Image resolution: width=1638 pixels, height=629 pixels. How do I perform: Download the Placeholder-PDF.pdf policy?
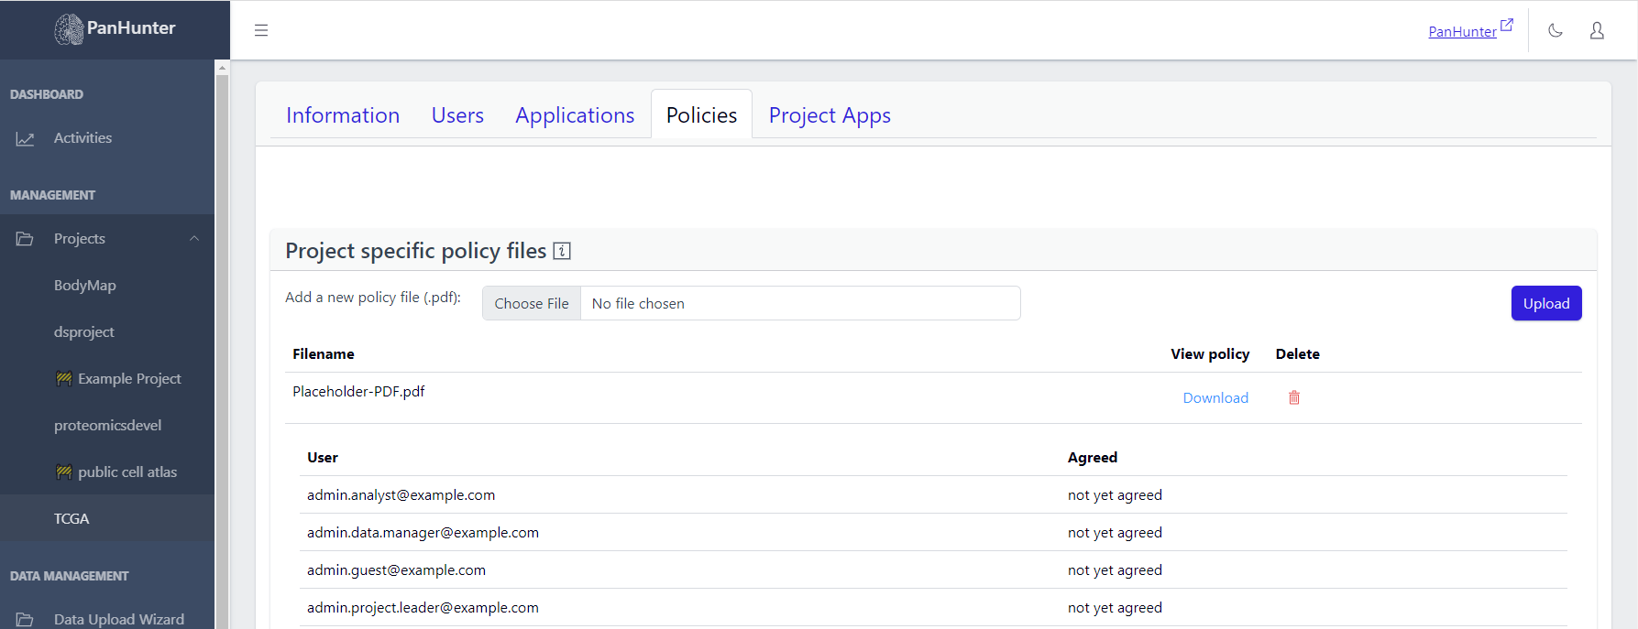[1215, 397]
